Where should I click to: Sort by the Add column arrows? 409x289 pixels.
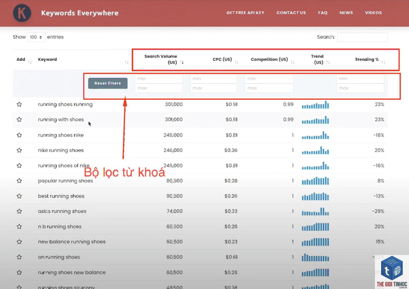(x=30, y=62)
